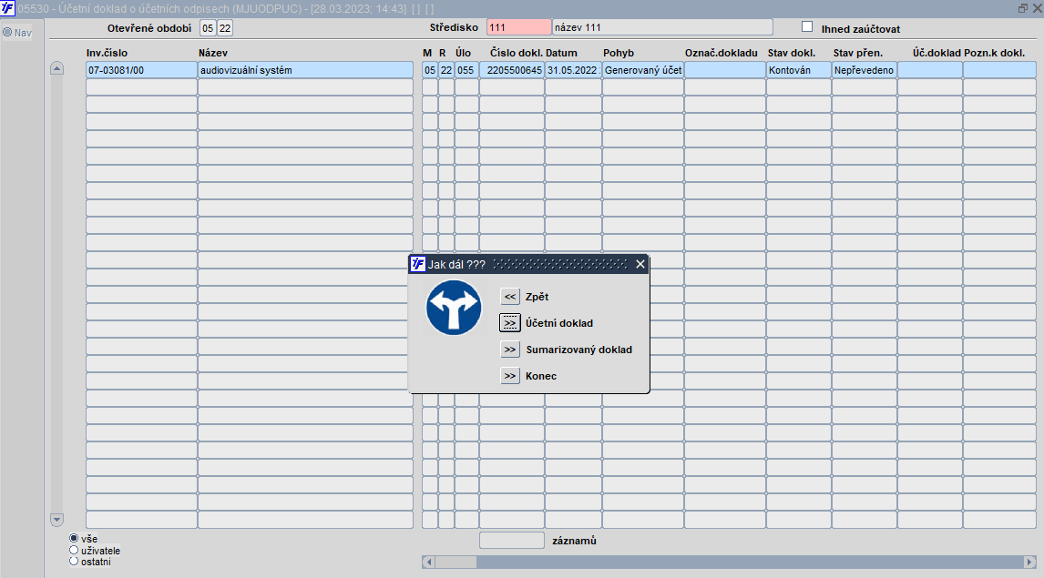Click the Středisko field containing 111
Viewport: 1044px width, 578px height.
tap(518, 27)
